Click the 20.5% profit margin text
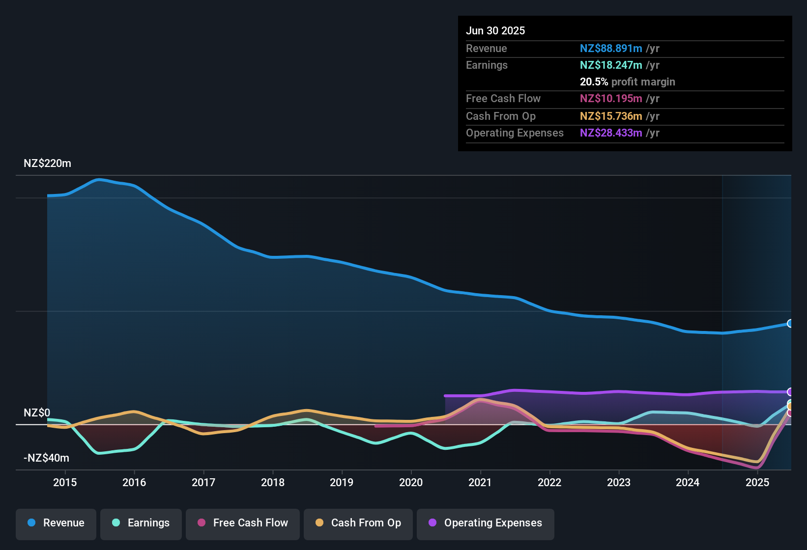Screen dimensions: 807x550 pyautogui.click(x=628, y=82)
